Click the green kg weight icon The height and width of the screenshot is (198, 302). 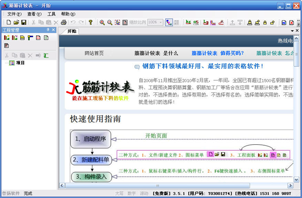pos(188,22)
